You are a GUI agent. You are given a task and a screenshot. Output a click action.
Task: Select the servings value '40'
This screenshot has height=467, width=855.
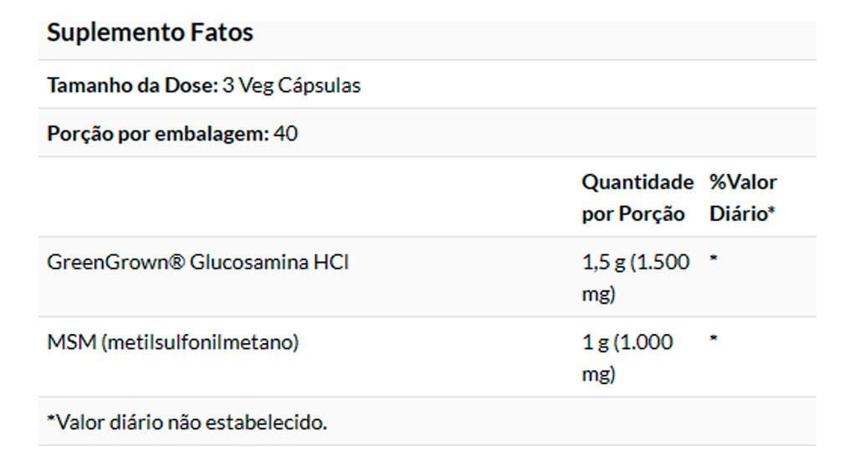coord(285,134)
